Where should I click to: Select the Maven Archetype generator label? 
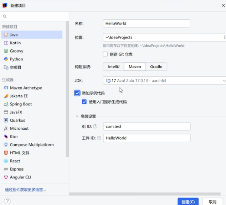coord(26,88)
